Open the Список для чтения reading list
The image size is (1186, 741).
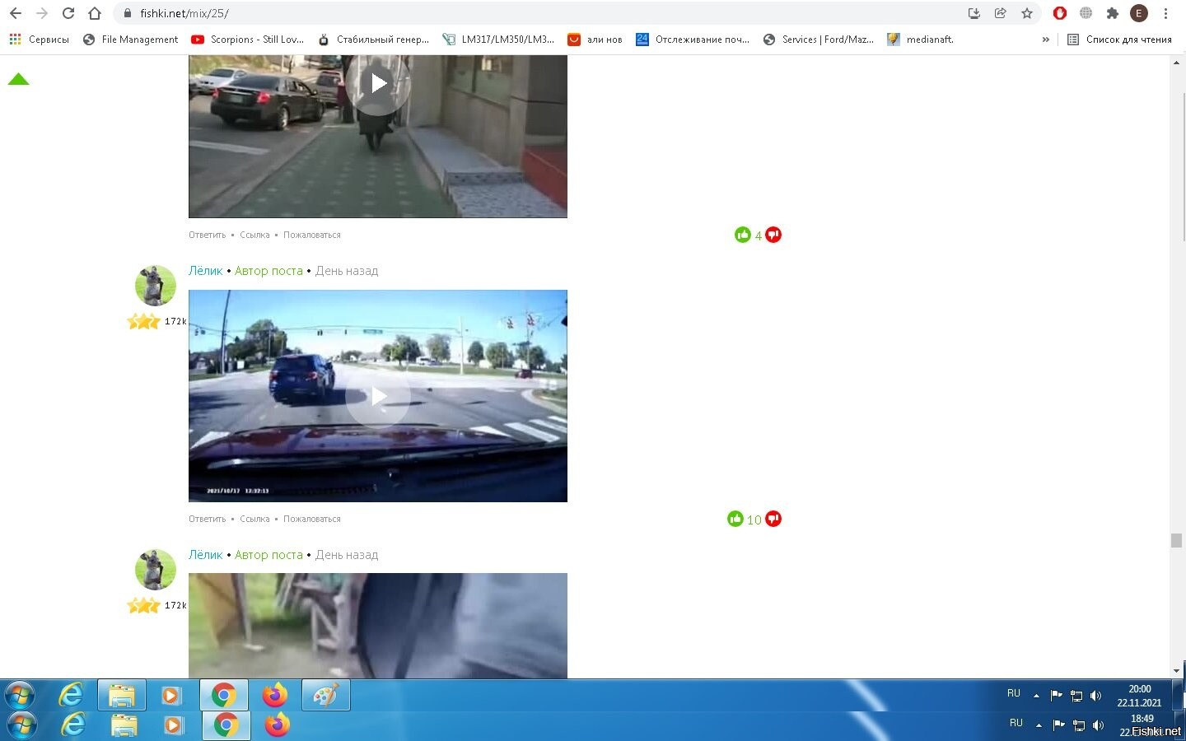click(x=1119, y=39)
